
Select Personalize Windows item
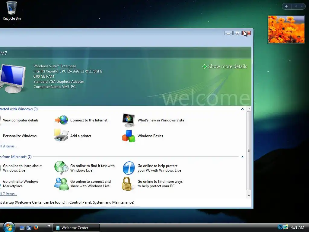(x=20, y=136)
